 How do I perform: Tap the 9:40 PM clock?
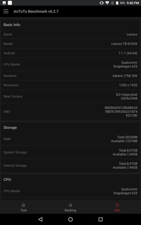133,3
